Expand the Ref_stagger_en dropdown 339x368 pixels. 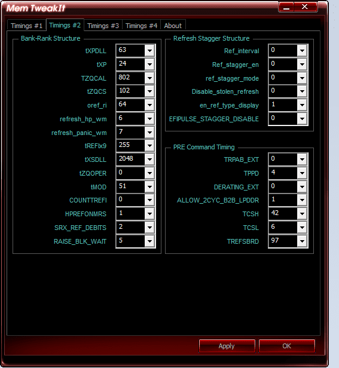coord(302,64)
